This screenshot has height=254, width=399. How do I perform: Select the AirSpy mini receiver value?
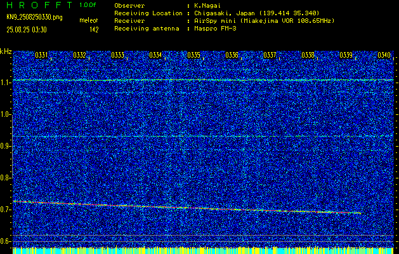point(264,21)
